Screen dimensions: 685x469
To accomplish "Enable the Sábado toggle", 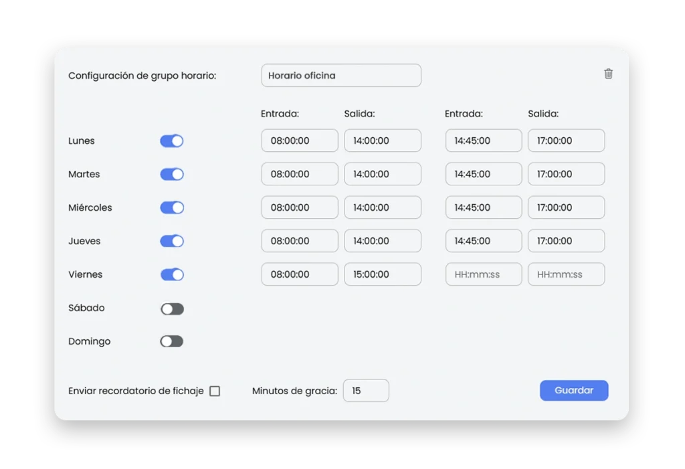I will pyautogui.click(x=171, y=308).
